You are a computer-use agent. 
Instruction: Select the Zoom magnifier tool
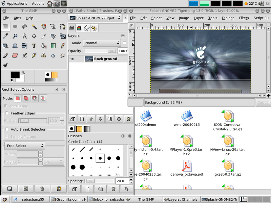point(15,36)
